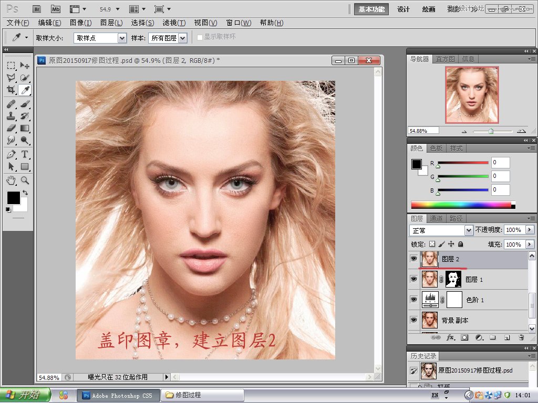Open Windows 开始 start button

tap(25, 395)
